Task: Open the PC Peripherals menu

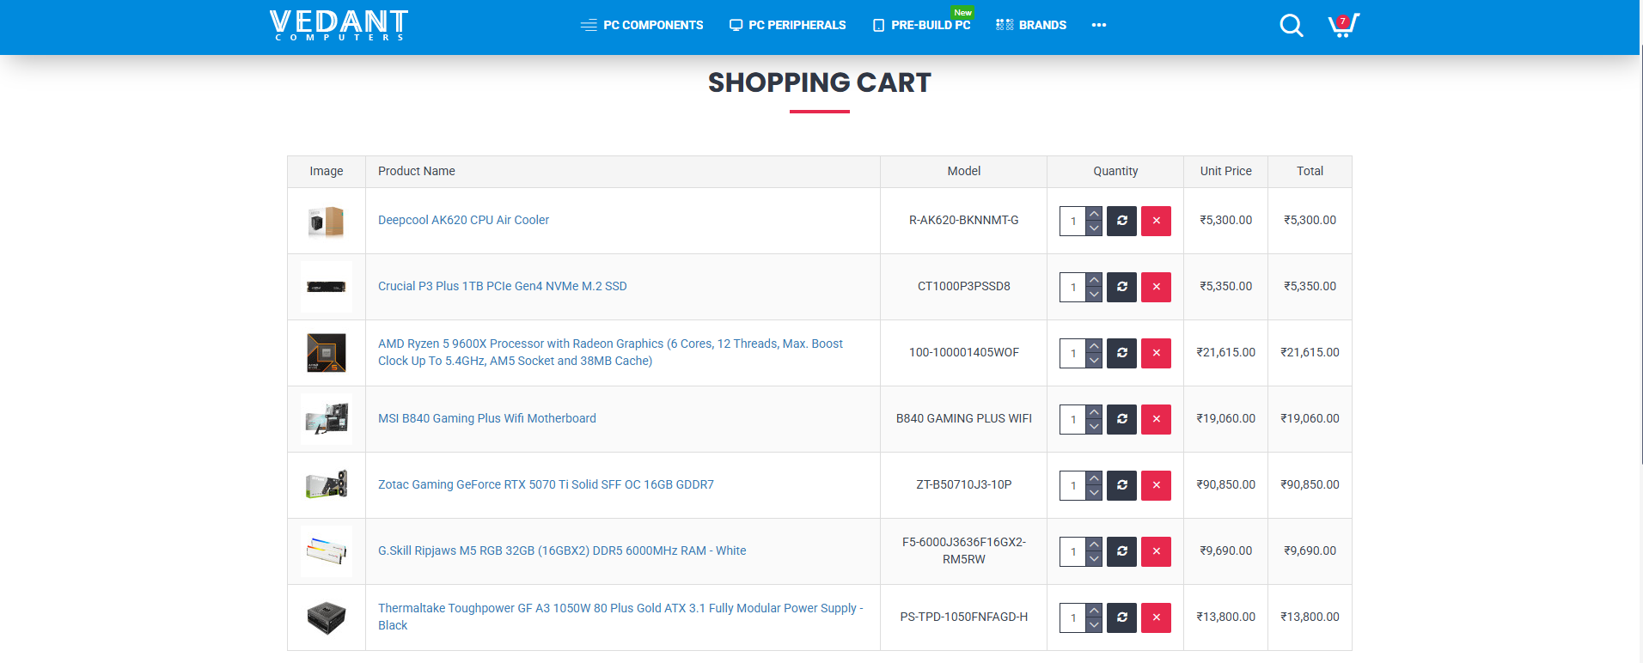Action: click(787, 25)
